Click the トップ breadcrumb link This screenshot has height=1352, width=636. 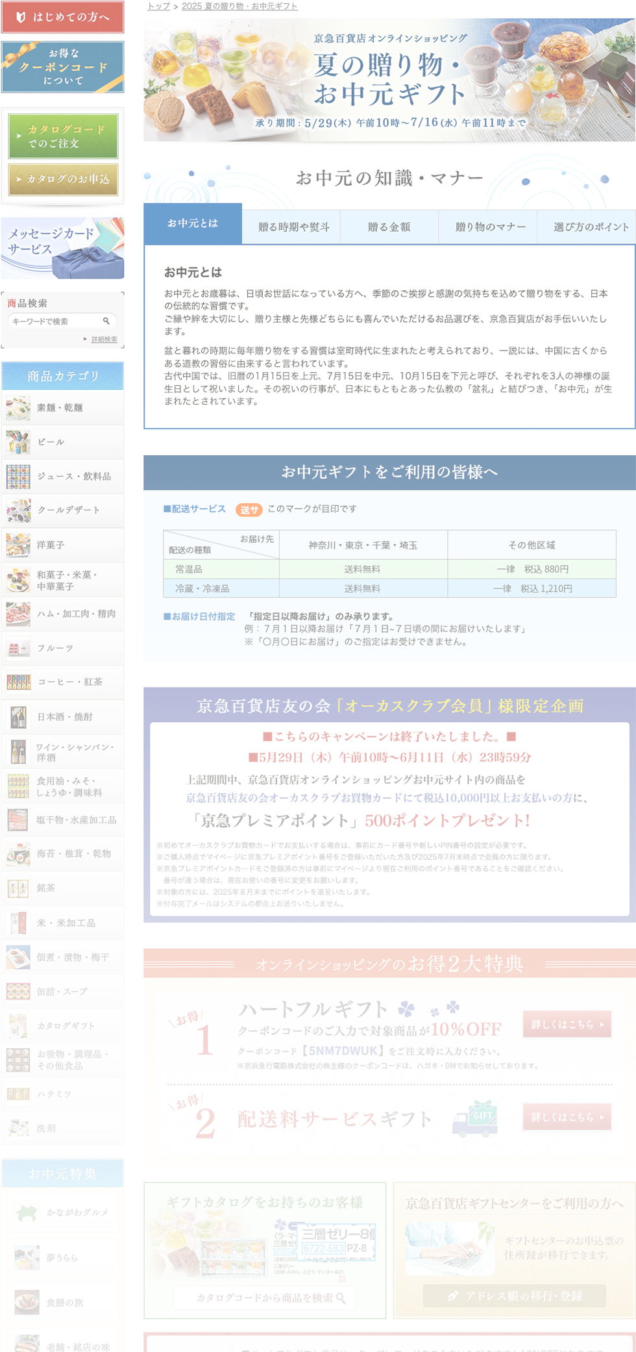click(158, 6)
